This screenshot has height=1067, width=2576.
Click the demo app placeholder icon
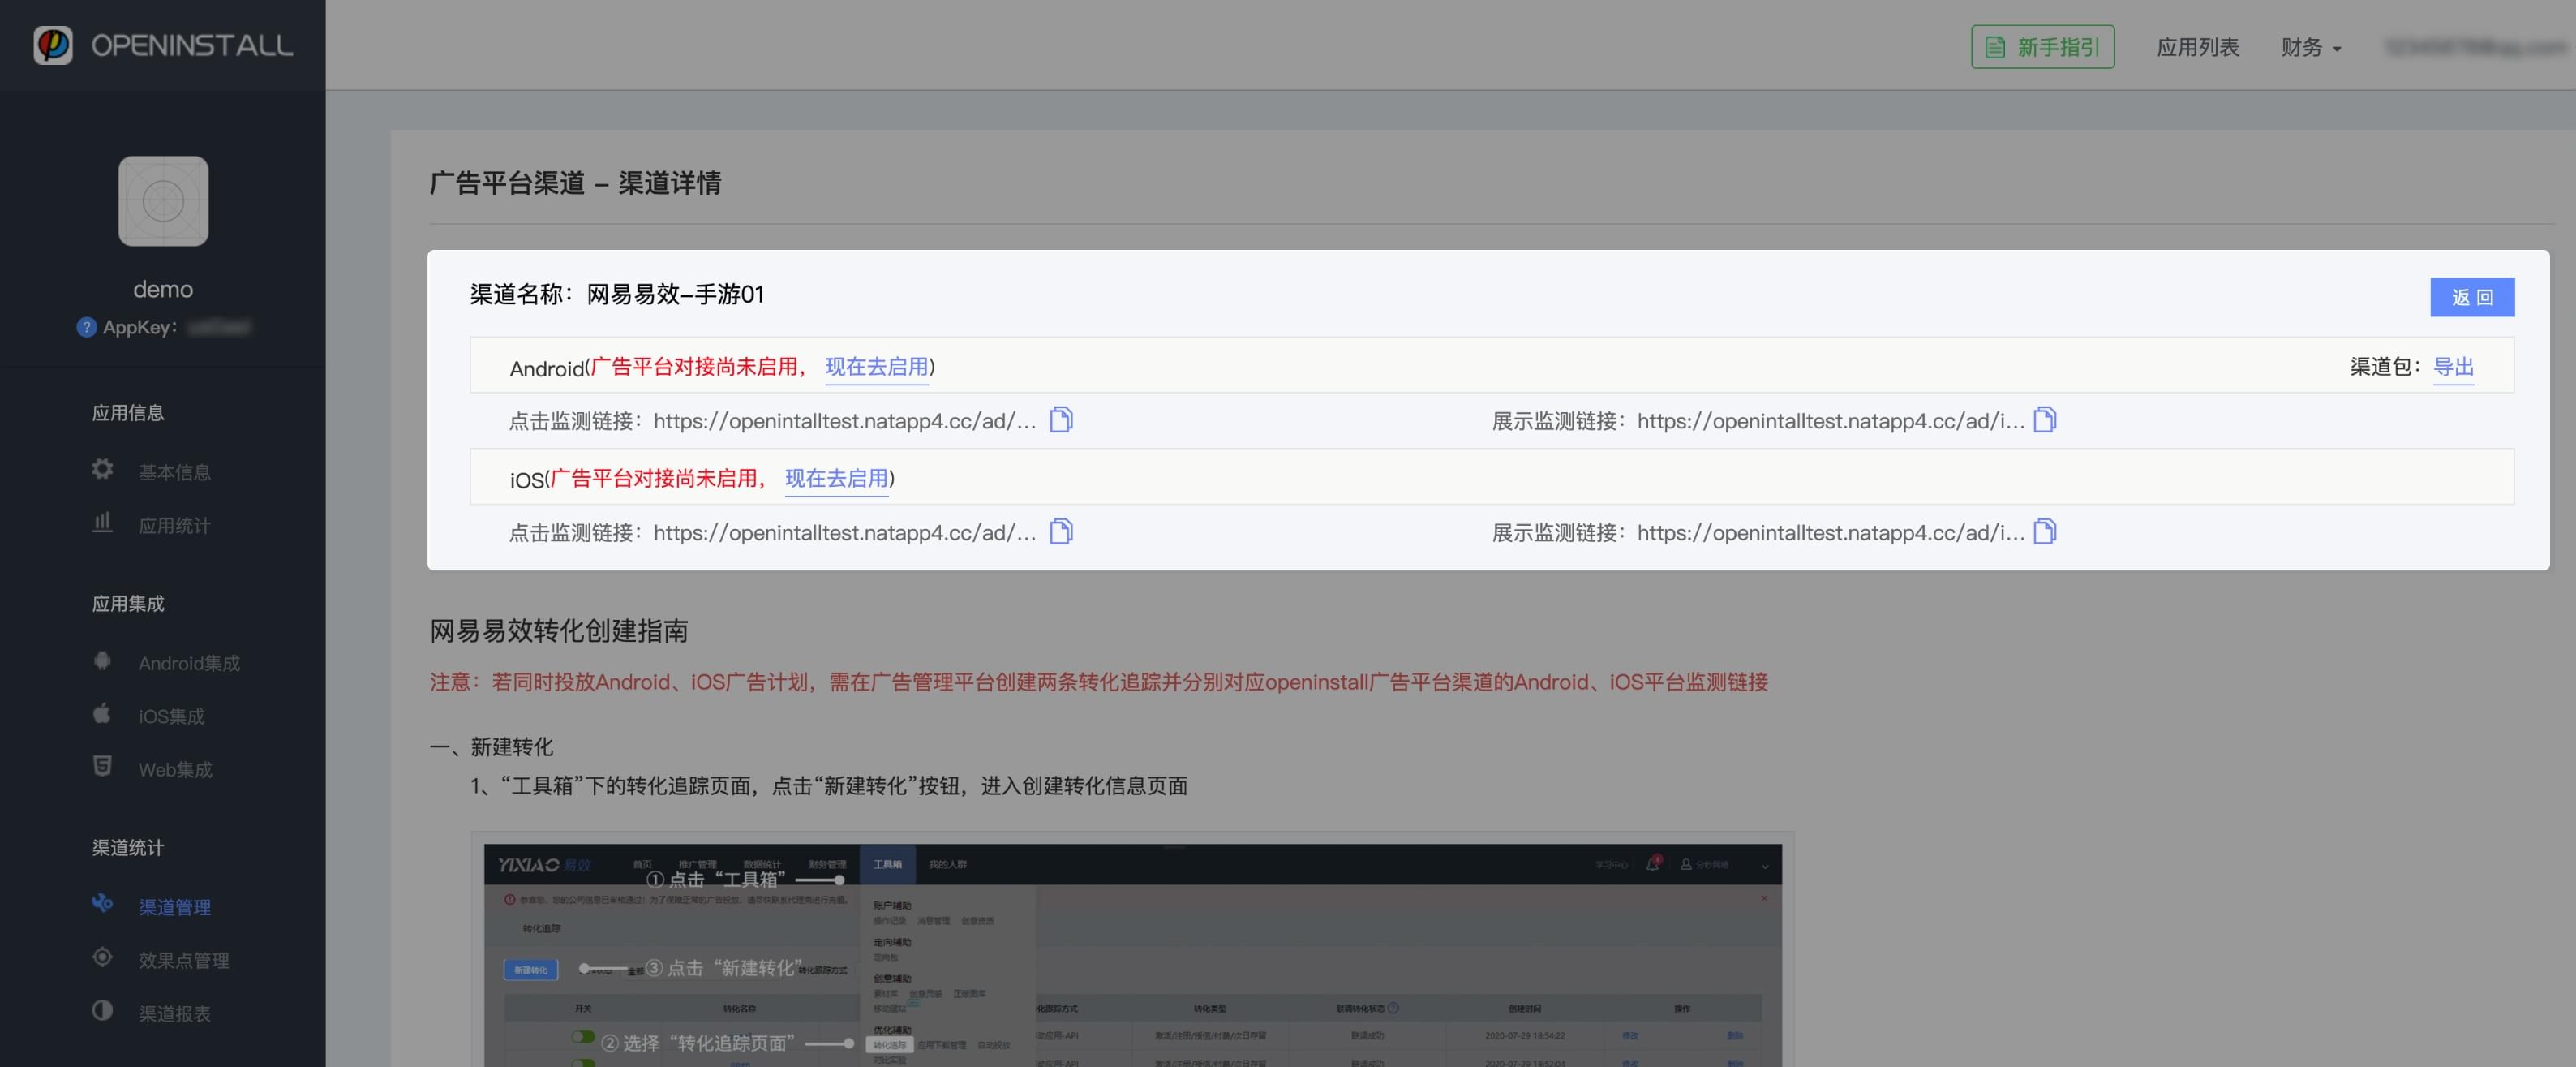tap(163, 201)
